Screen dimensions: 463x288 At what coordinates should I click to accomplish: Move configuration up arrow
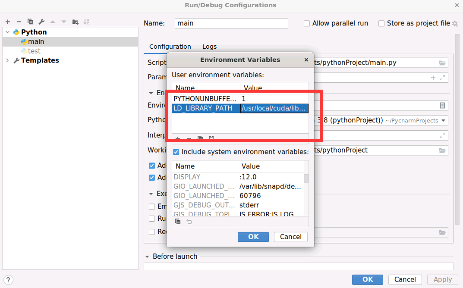(53, 22)
